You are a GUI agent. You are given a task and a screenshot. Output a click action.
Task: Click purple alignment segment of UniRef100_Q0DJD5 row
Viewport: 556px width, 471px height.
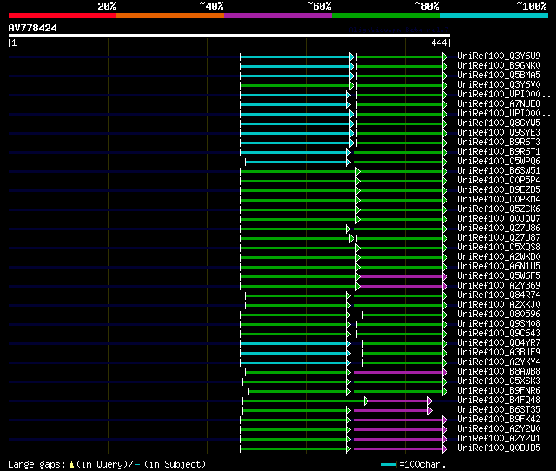click(x=399, y=449)
